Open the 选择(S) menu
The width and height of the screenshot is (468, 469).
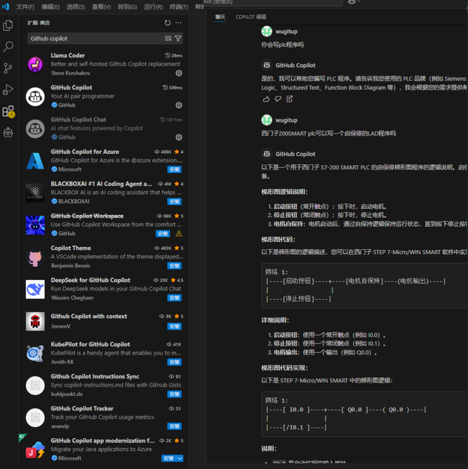tap(75, 7)
